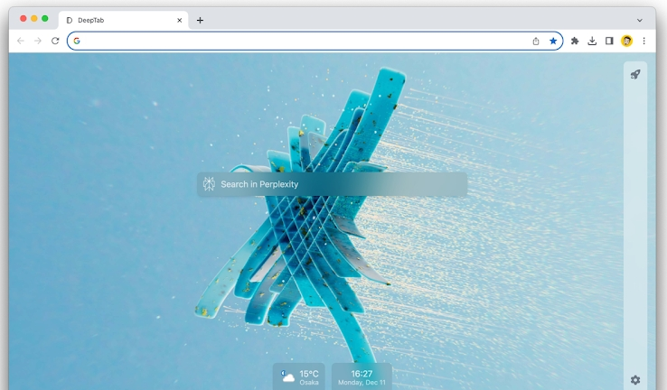
Task: Click the Perplexity logo in search box
Action: point(209,184)
